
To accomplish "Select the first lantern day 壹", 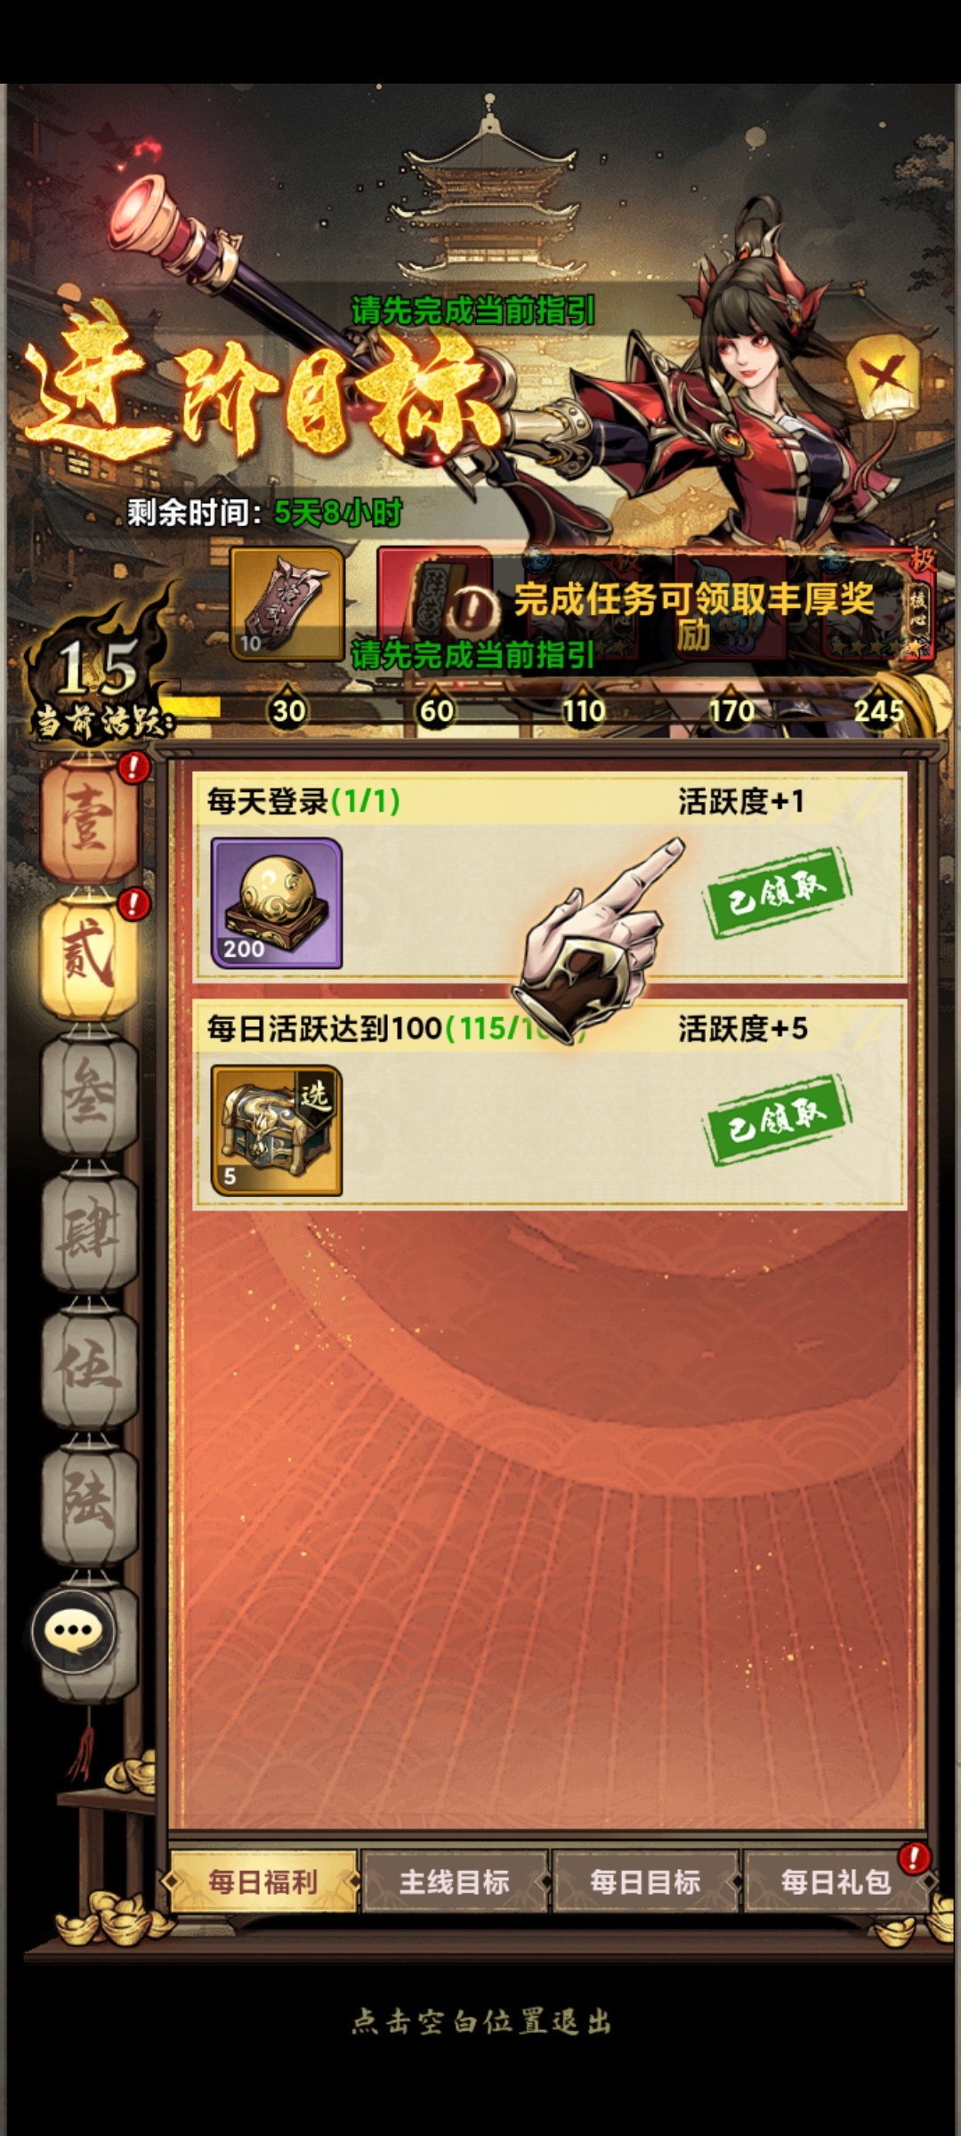I will (x=89, y=820).
